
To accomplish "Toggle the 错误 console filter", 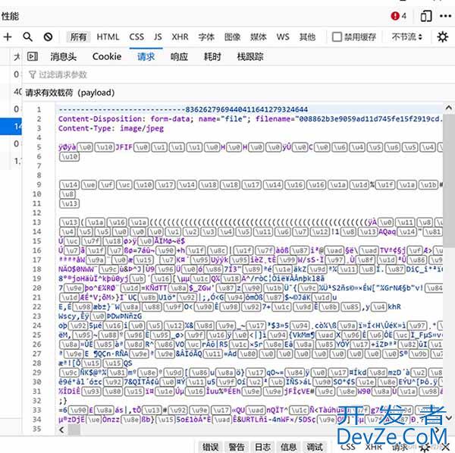I will click(210, 447).
